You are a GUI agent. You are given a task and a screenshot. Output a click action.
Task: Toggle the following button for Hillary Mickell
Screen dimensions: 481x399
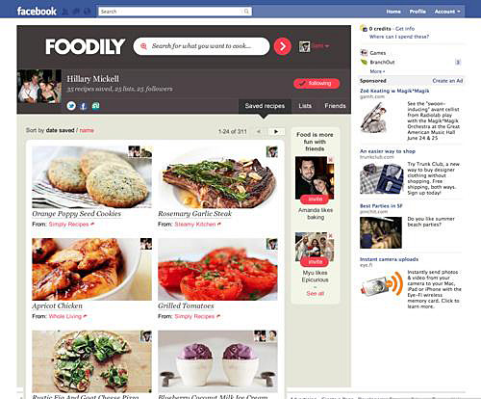(x=316, y=84)
